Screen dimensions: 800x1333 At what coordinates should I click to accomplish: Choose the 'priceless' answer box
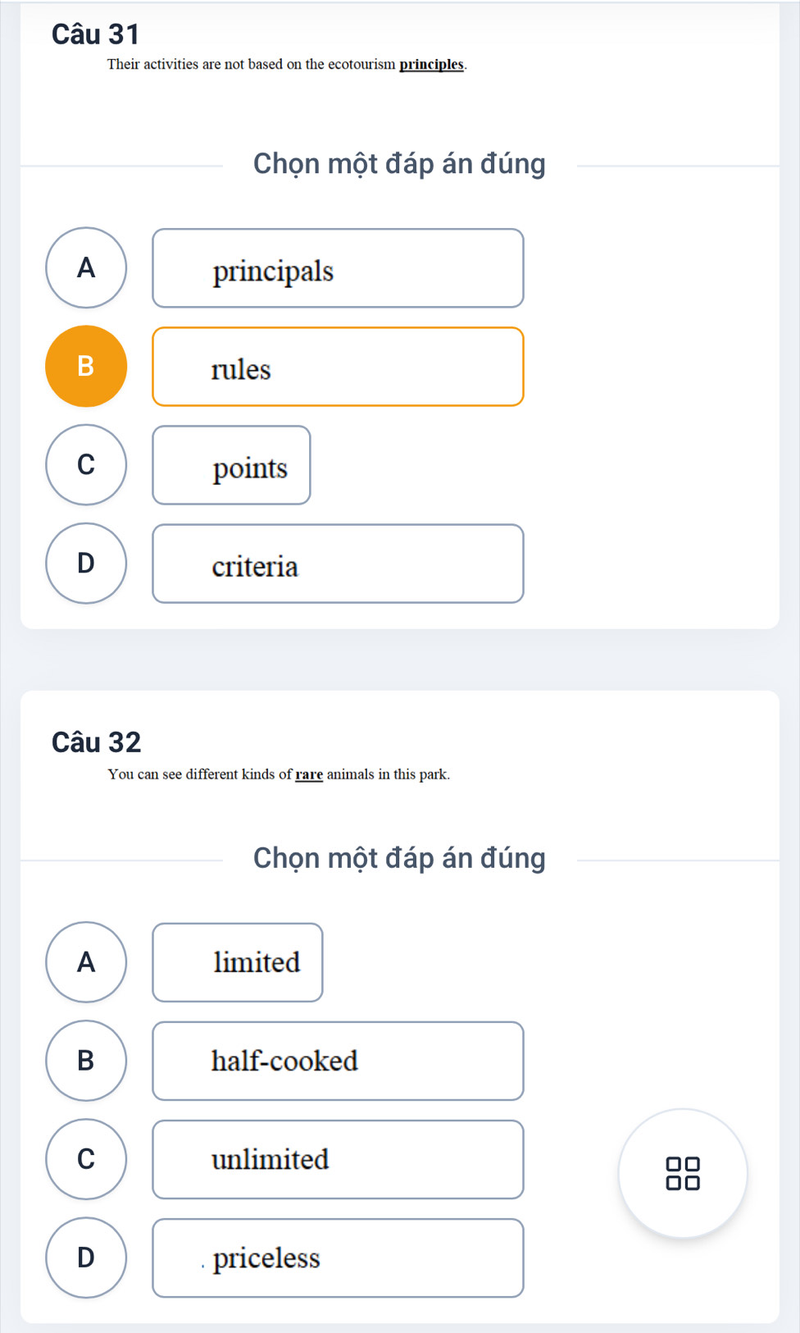pyautogui.click(x=338, y=1258)
